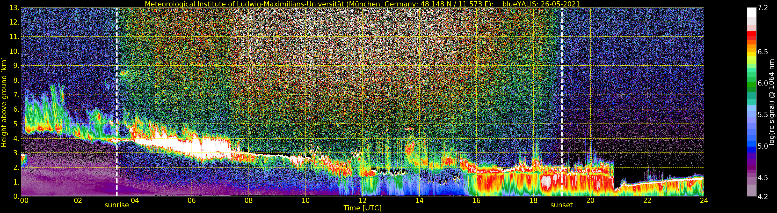Click the white dashed sunset marker line
The width and height of the screenshot is (777, 213).
click(x=562, y=102)
